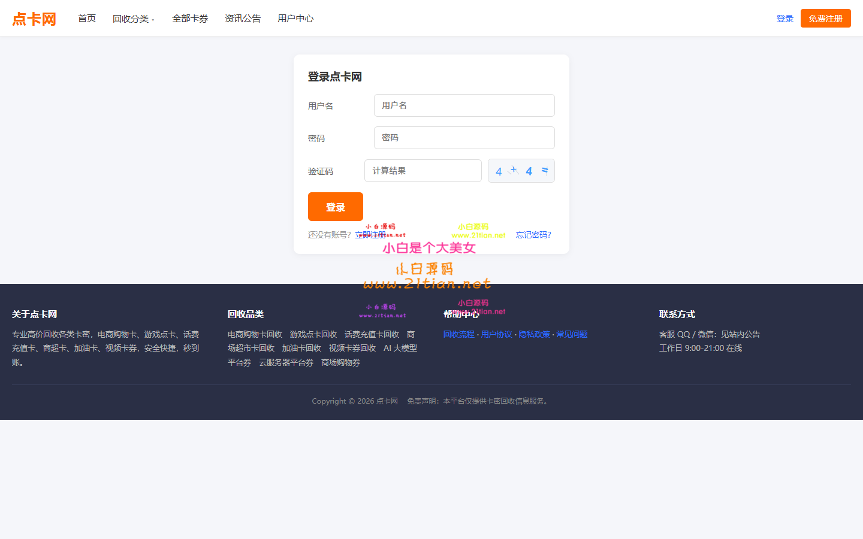Open the 首页 nav item

click(x=87, y=19)
